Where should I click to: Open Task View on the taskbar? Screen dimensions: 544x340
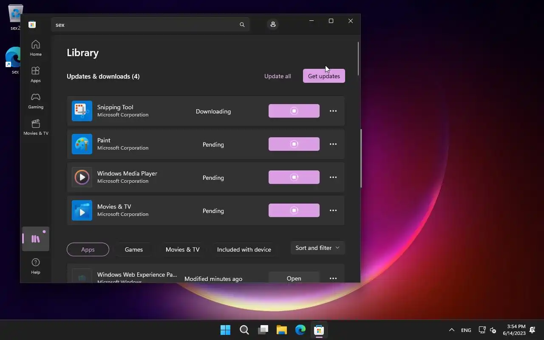263,330
